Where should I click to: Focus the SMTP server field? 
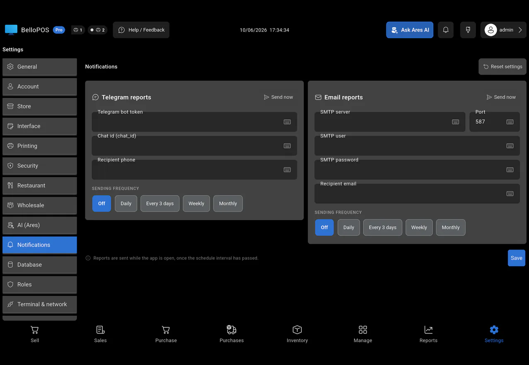click(390, 122)
